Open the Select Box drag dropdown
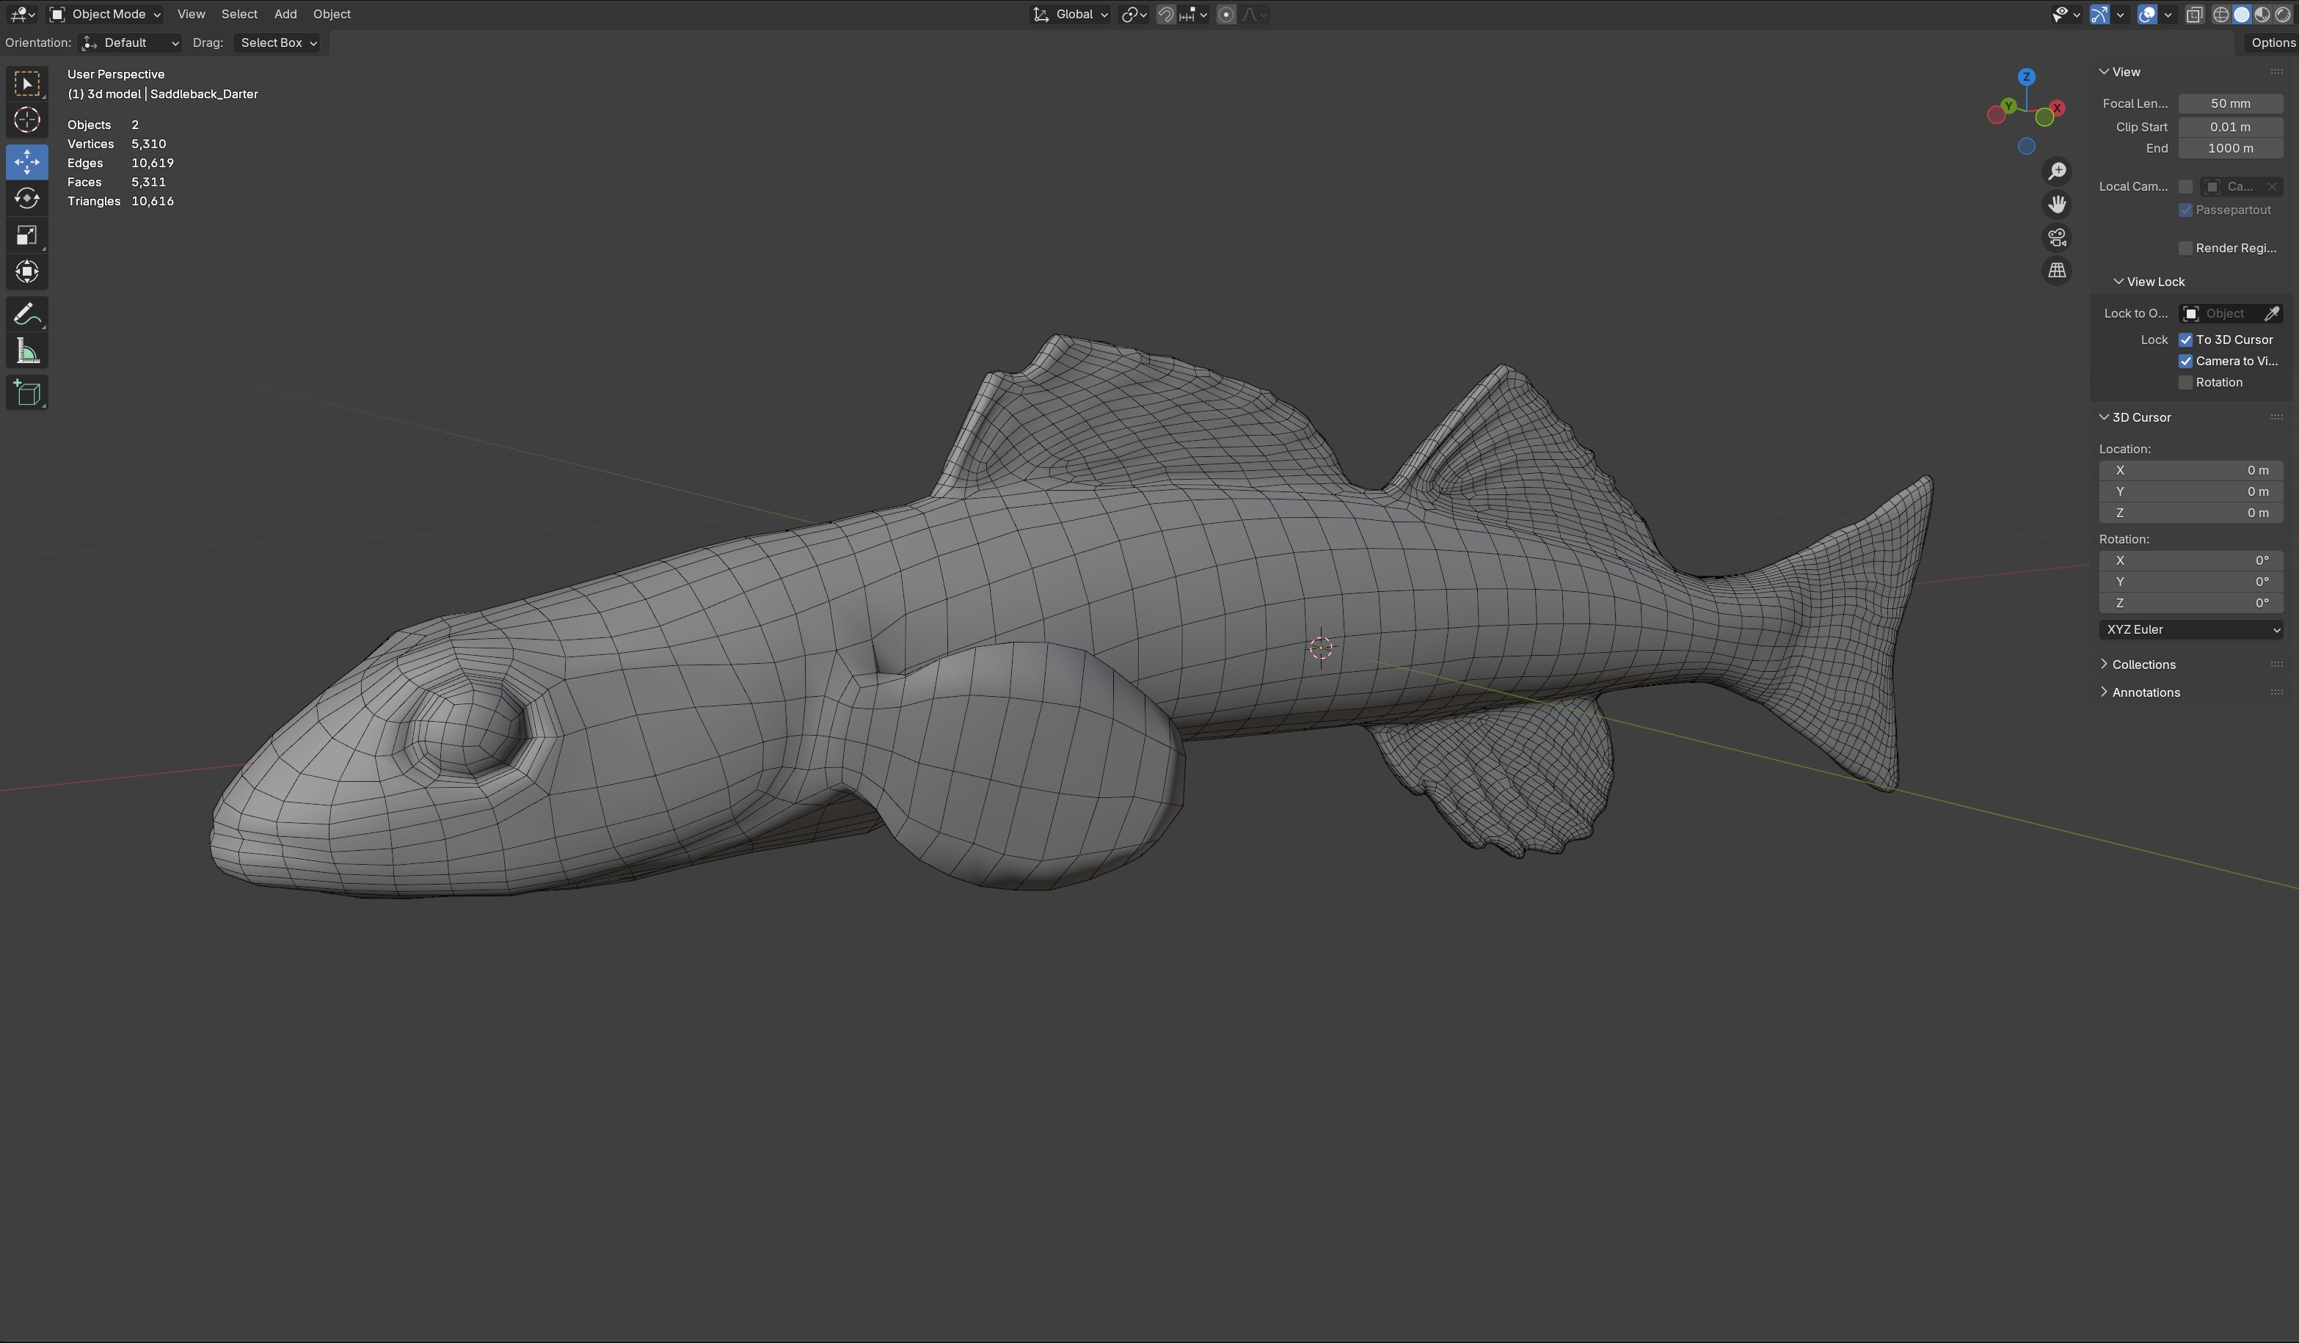The height and width of the screenshot is (1343, 2299). coord(278,43)
